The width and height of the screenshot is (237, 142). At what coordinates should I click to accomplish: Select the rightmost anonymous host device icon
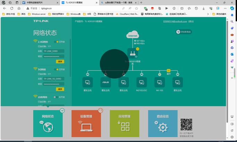pos(178,82)
